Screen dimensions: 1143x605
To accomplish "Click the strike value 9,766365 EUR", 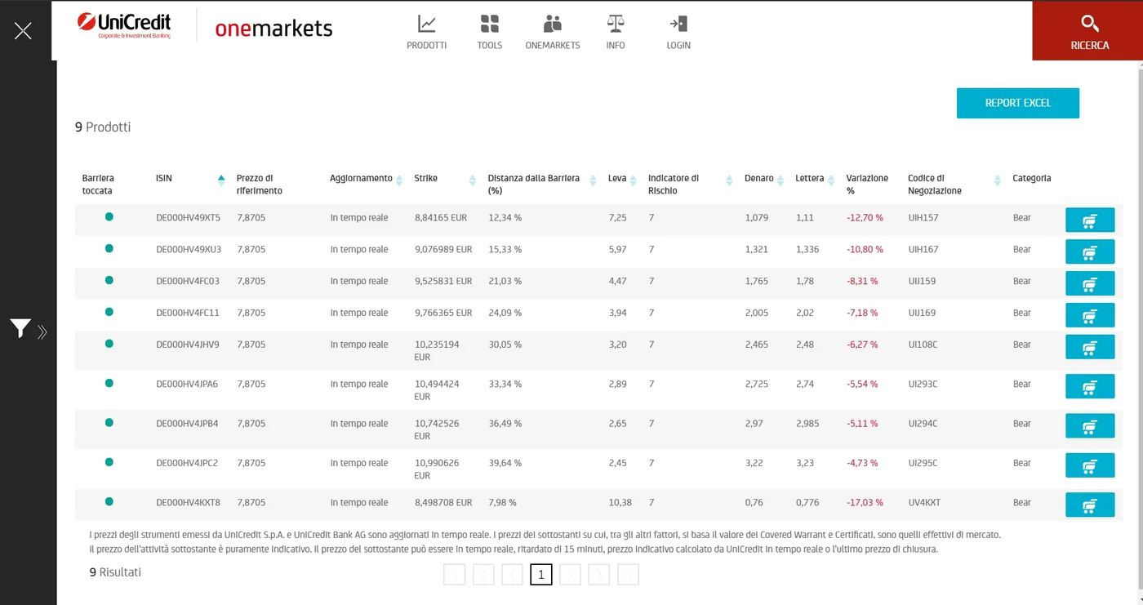I will coord(443,313).
